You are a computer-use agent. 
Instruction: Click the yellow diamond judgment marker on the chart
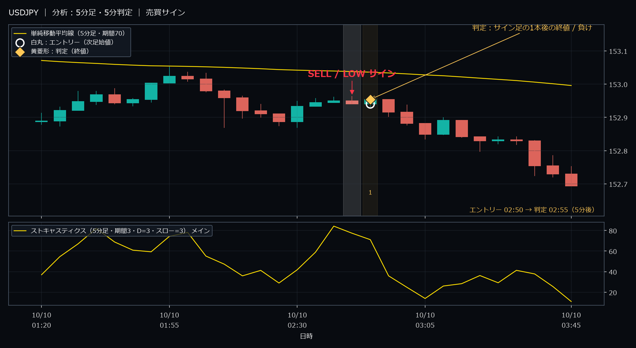tap(370, 100)
